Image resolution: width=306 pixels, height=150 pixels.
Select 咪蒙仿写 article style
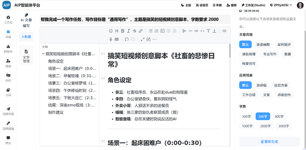click(249, 64)
